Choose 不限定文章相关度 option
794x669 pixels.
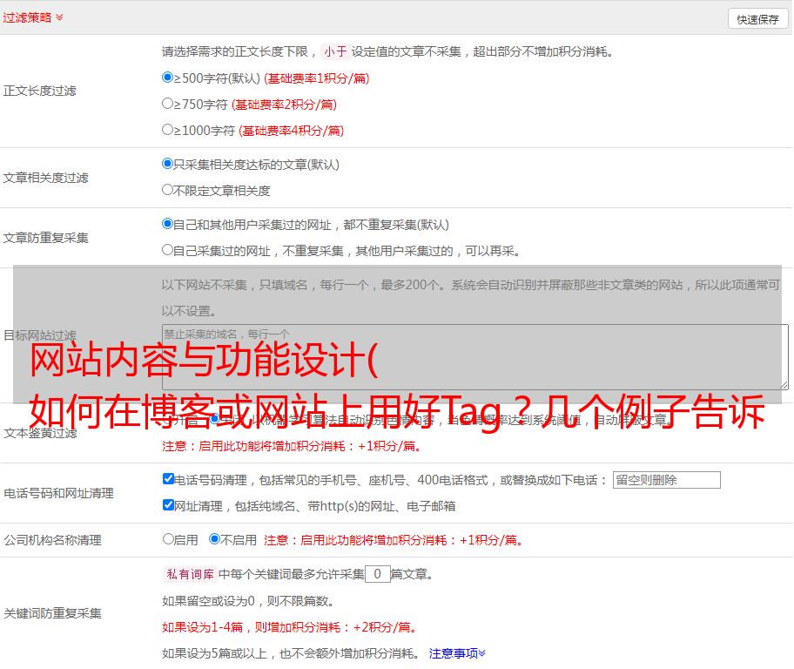pyautogui.click(x=167, y=190)
